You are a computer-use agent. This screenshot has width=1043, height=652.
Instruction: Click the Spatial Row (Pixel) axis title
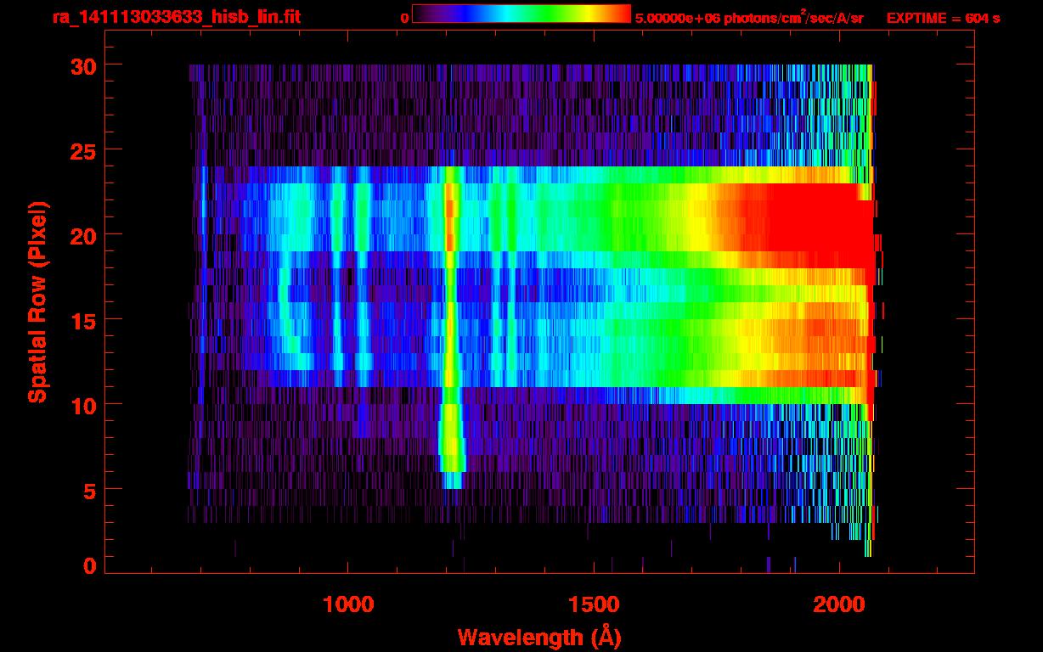click(37, 302)
